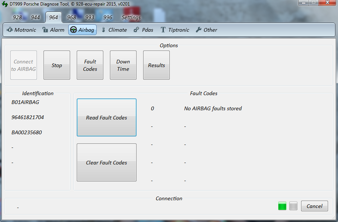Click the Down Time button
Image resolution: width=338 pixels, height=222 pixels.
123,65
